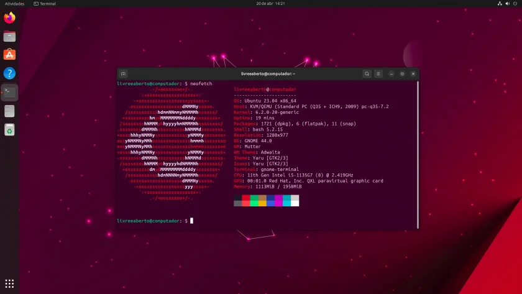Click the 'DE: GNOME 44.0' line

click(x=253, y=141)
